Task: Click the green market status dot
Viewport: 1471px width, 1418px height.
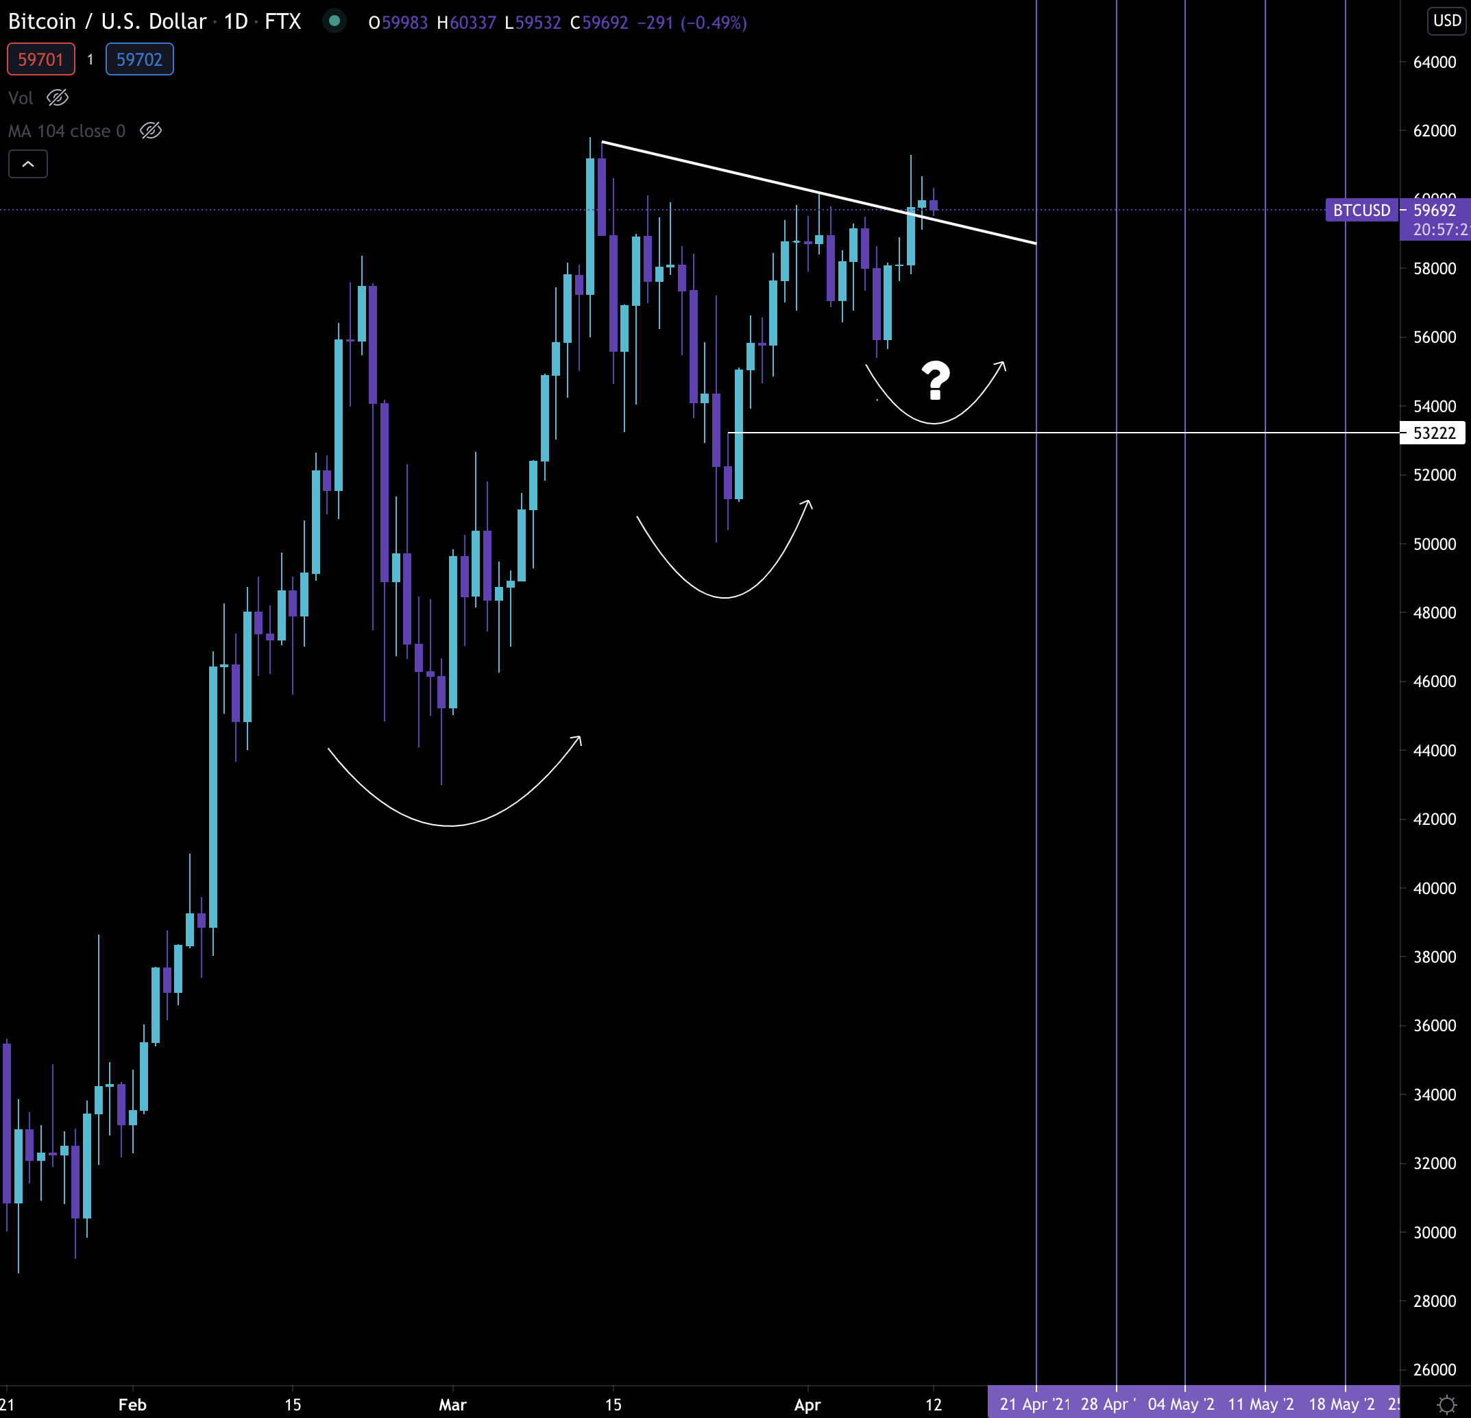Action: (335, 21)
